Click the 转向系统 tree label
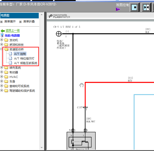Image resolution: width=154 pixels, height=151 pixels. coord(15,67)
